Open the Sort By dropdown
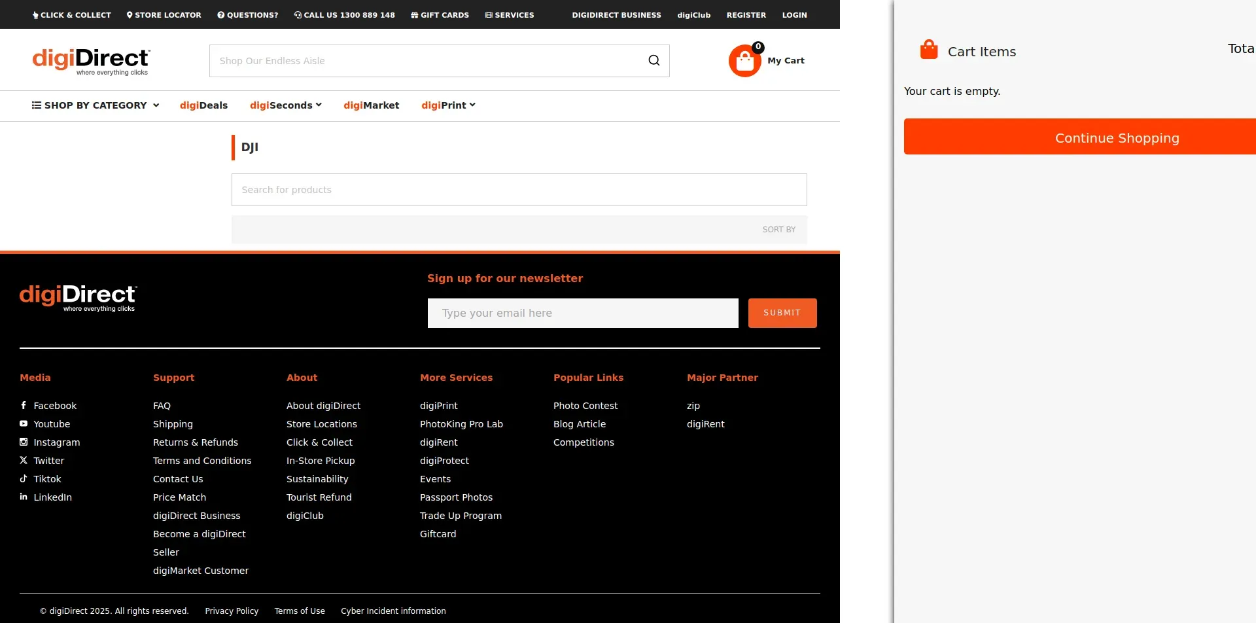This screenshot has height=623, width=1256. pos(778,230)
